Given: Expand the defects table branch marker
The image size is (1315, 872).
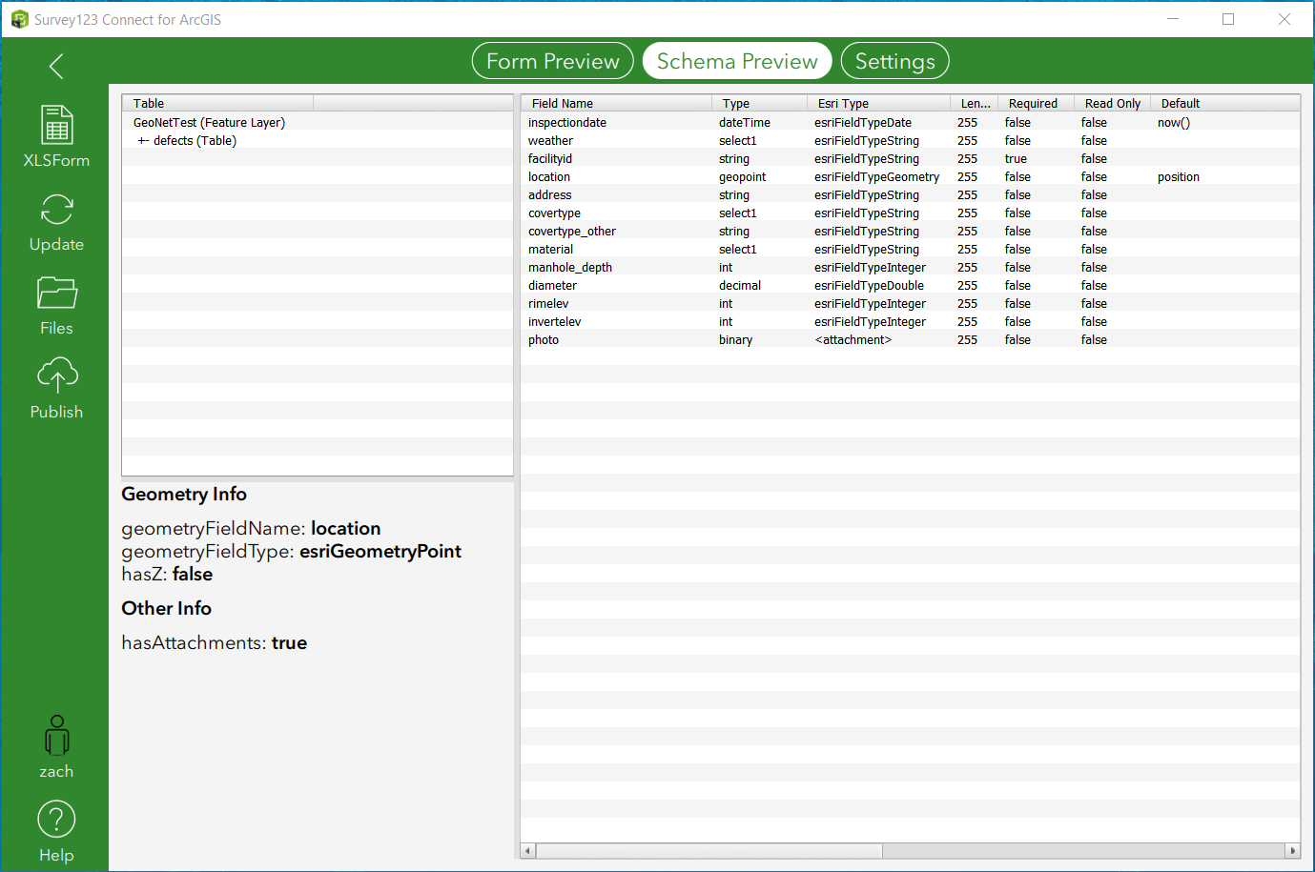Looking at the screenshot, I should (143, 140).
